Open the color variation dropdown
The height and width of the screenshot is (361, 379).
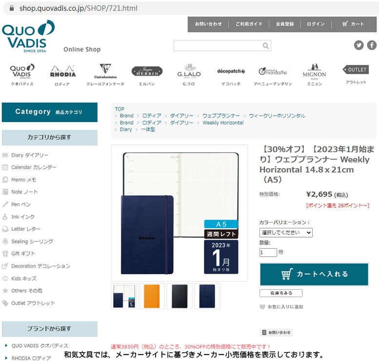pos(286,233)
